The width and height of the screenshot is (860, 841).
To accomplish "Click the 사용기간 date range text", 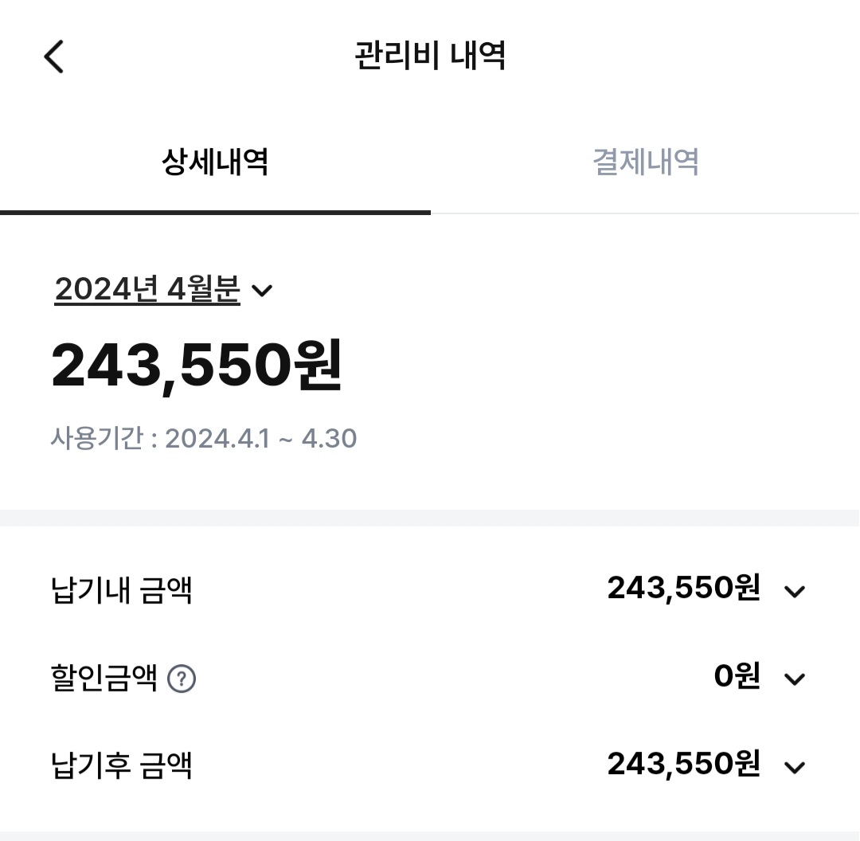I will [x=204, y=439].
